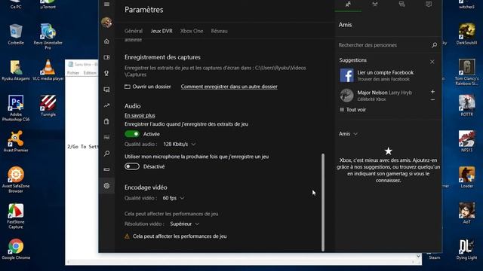The height and width of the screenshot is (271, 483).
Task: Open Fichier menu in Notepad window
Action: pos(73,73)
